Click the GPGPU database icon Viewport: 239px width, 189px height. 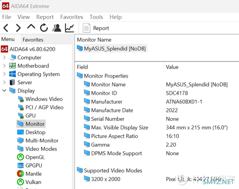coord(21,165)
